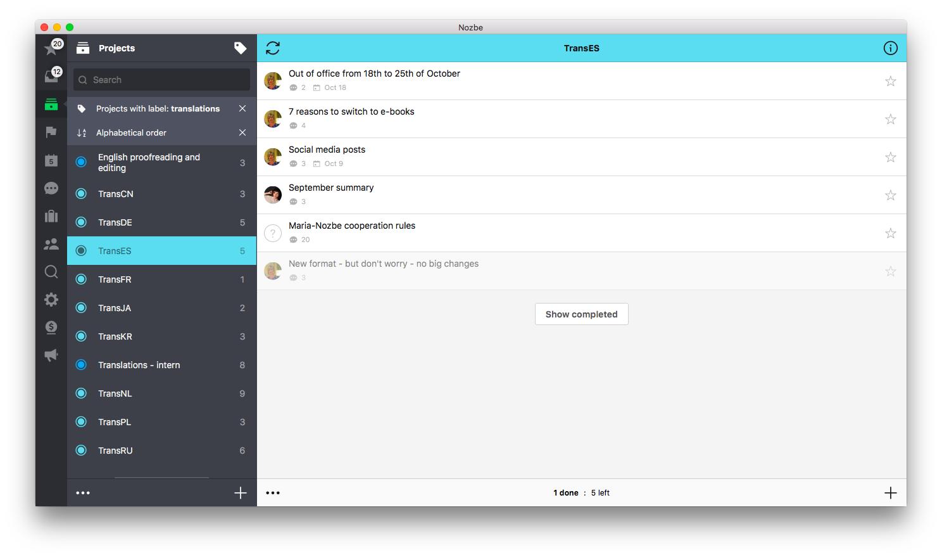
Task: Star the Social media posts task
Action: tap(891, 157)
